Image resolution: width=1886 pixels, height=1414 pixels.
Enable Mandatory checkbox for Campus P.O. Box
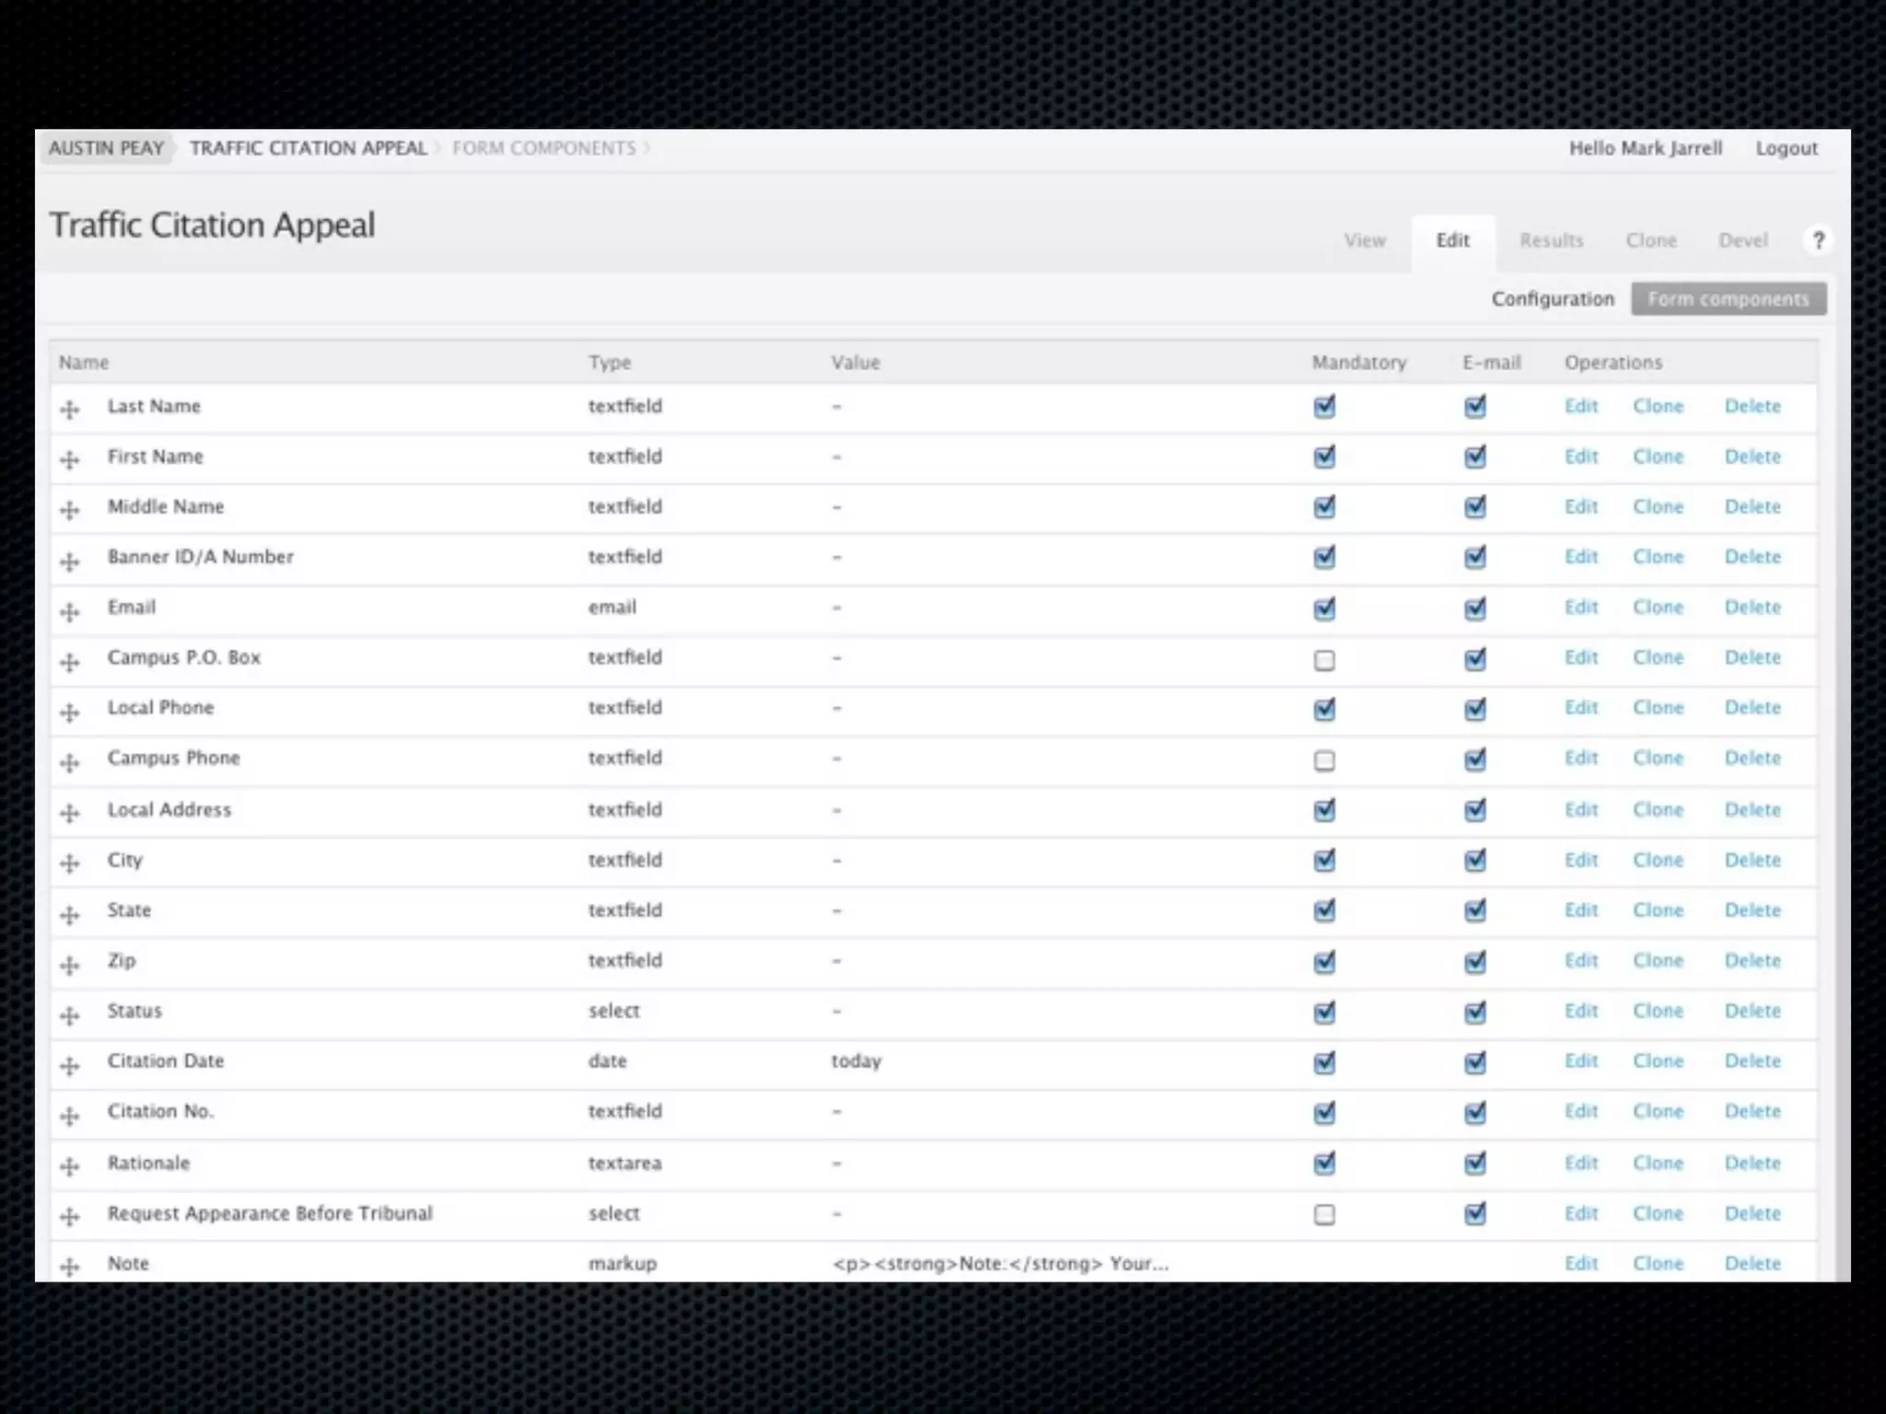point(1324,660)
